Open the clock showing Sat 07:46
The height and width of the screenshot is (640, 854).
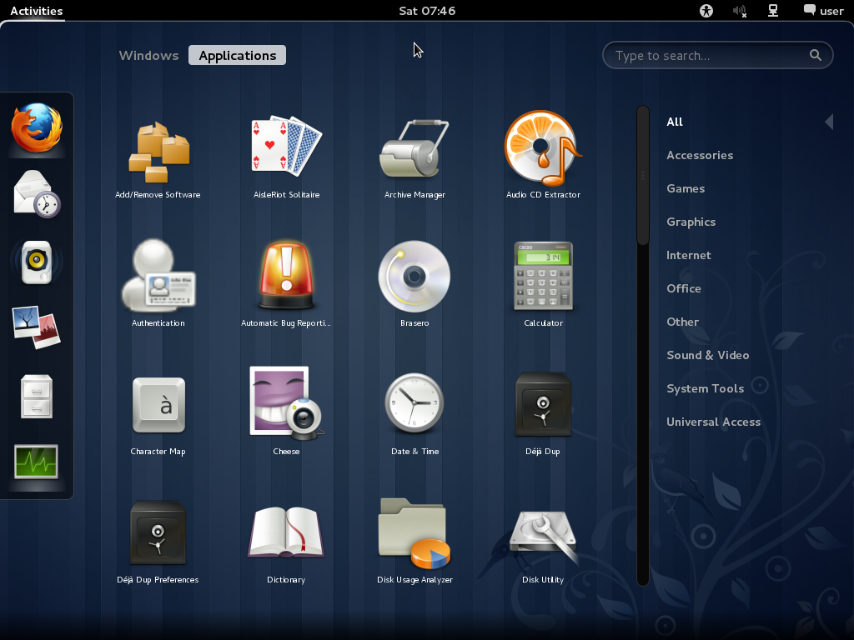(427, 11)
